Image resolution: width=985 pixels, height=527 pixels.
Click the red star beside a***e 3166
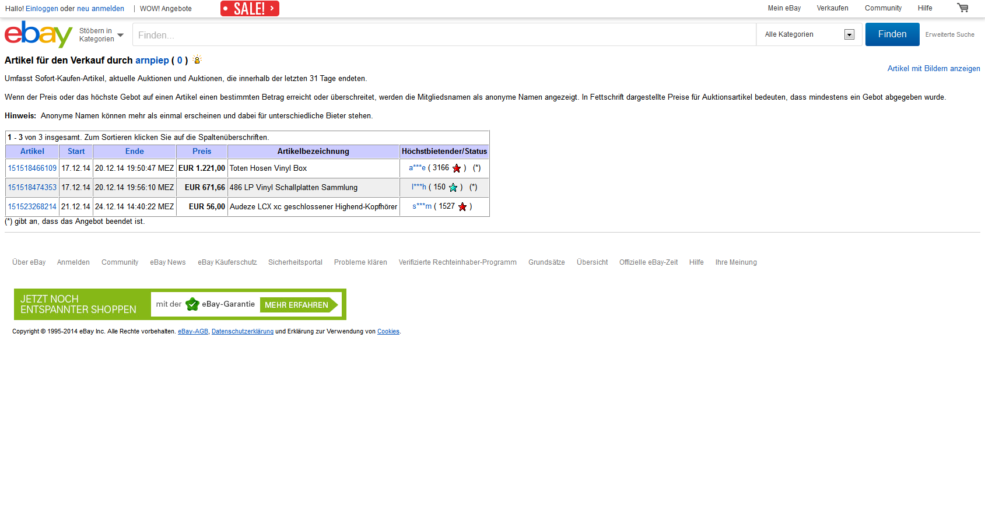(x=457, y=168)
